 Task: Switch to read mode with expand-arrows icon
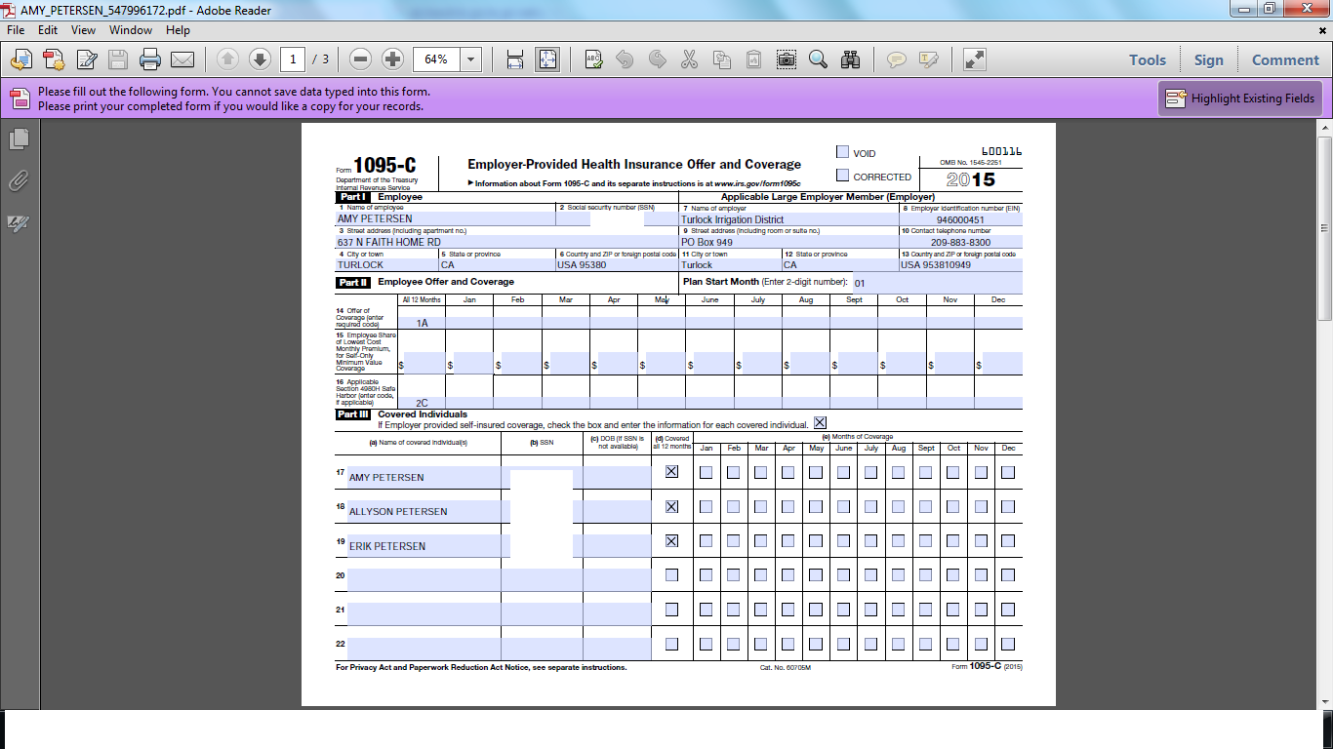click(x=974, y=60)
